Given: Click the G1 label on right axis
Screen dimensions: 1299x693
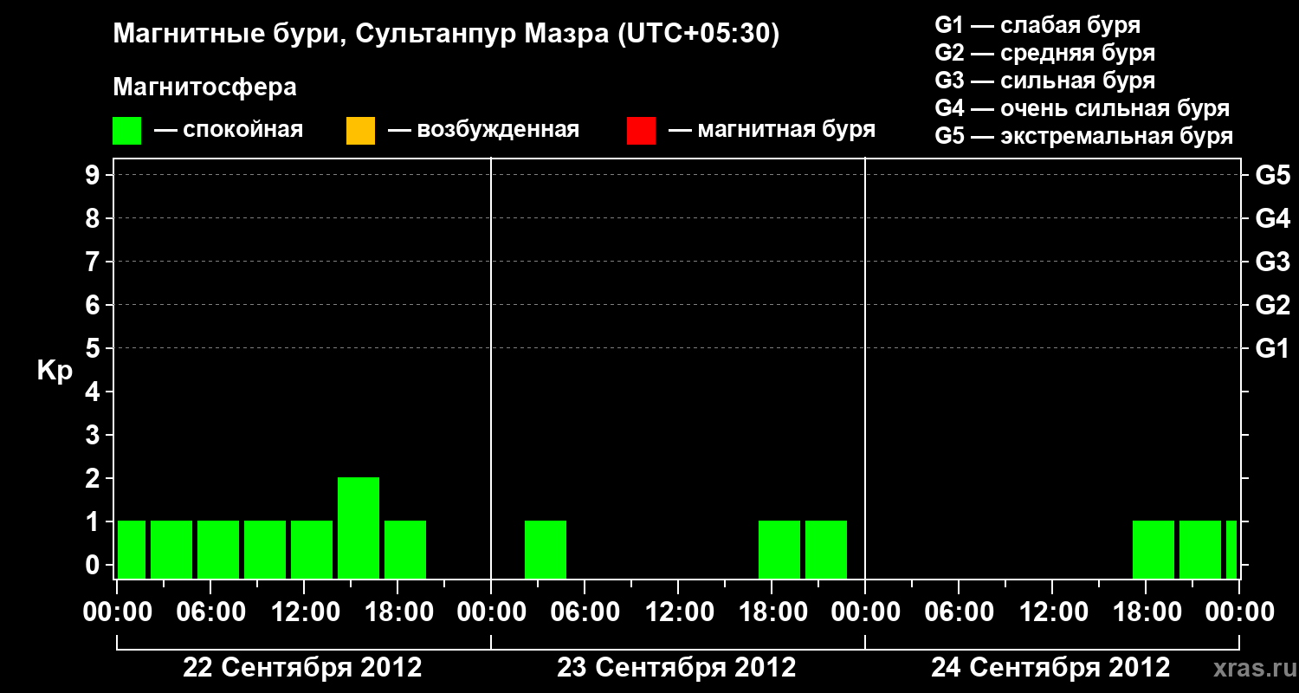Looking at the screenshot, I should point(1273,349).
